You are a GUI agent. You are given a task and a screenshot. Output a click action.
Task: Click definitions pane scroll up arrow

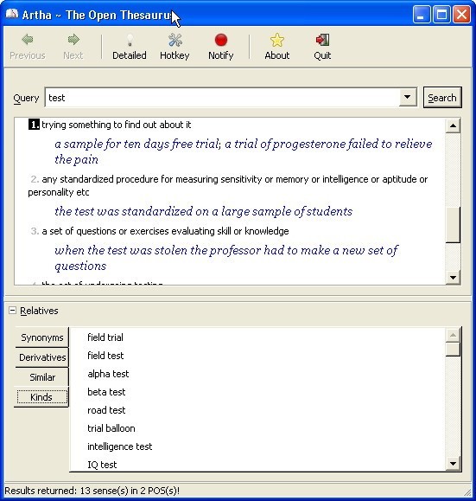(x=453, y=125)
